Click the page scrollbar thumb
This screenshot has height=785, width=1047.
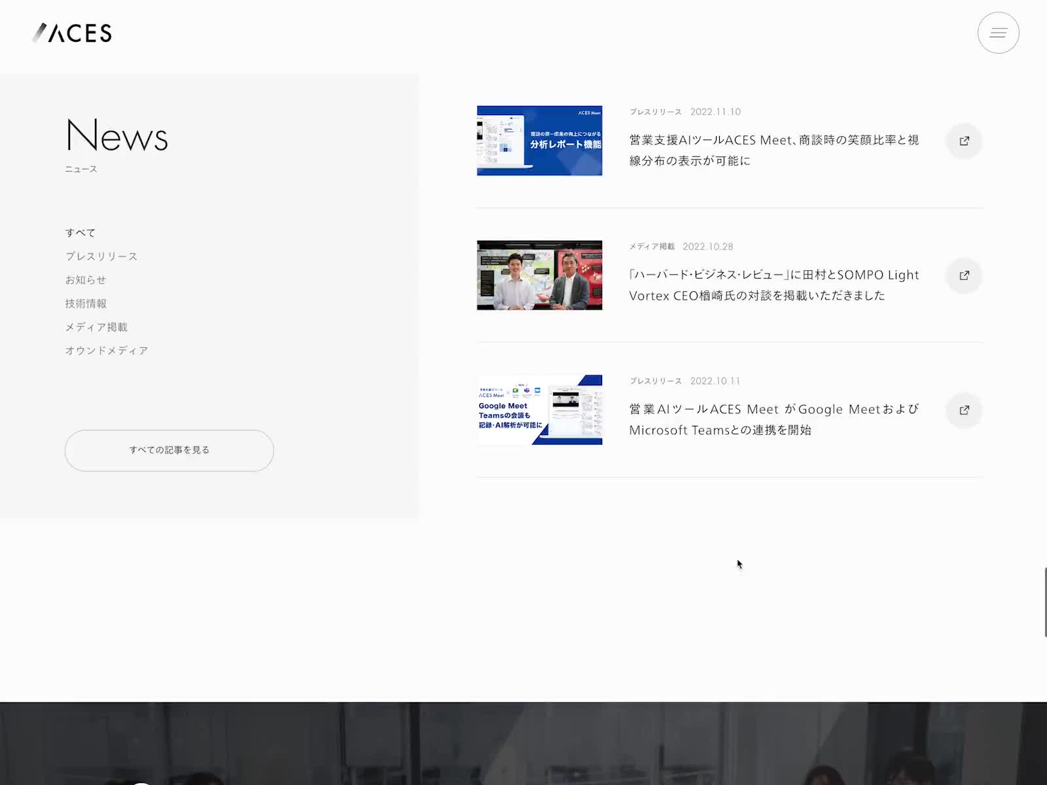tap(1045, 602)
